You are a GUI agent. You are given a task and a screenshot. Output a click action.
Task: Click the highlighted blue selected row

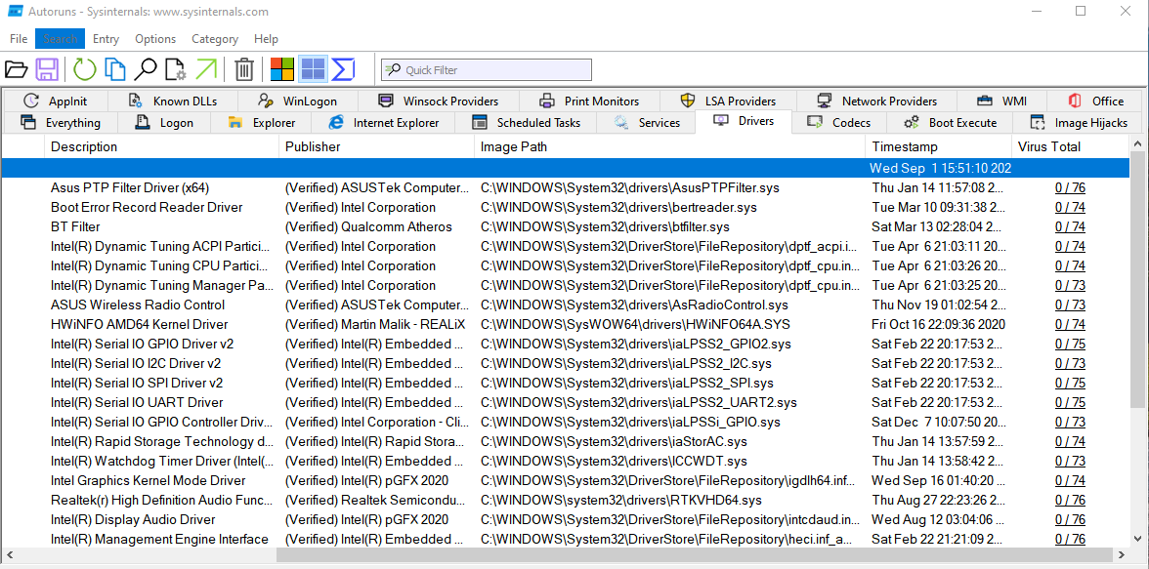click(565, 169)
